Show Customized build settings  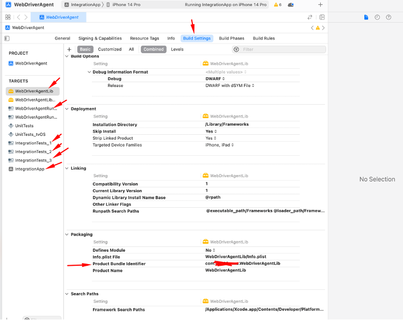[110, 49]
